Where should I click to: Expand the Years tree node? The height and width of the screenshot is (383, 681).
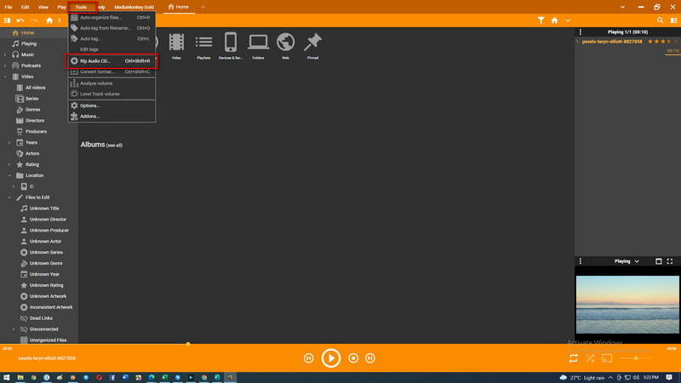coord(9,142)
